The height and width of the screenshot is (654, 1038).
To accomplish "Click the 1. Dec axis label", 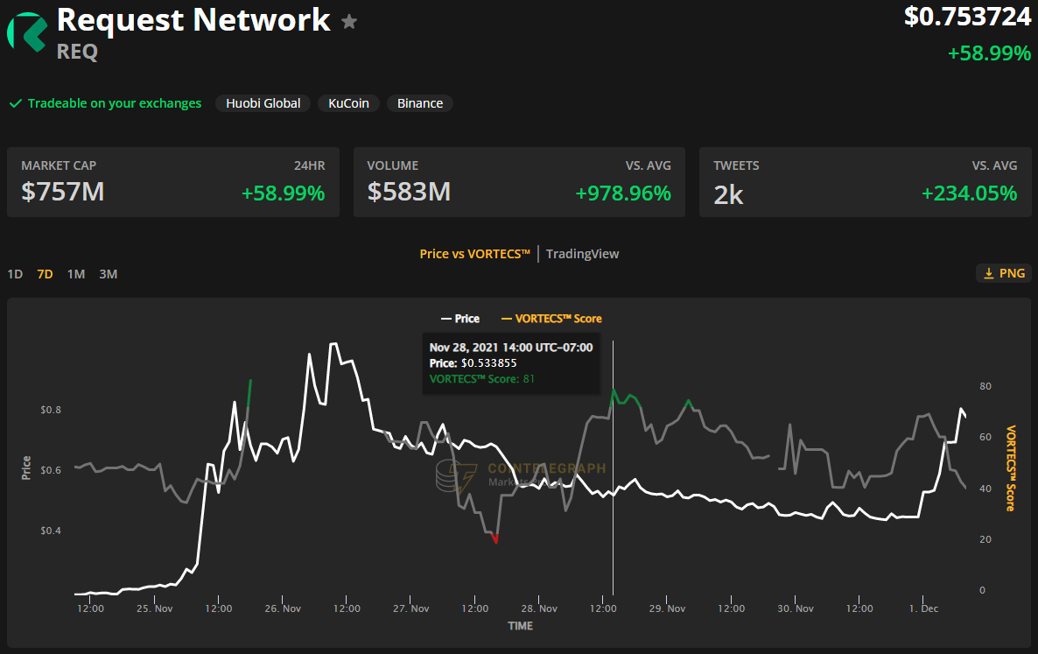I will pos(923,608).
